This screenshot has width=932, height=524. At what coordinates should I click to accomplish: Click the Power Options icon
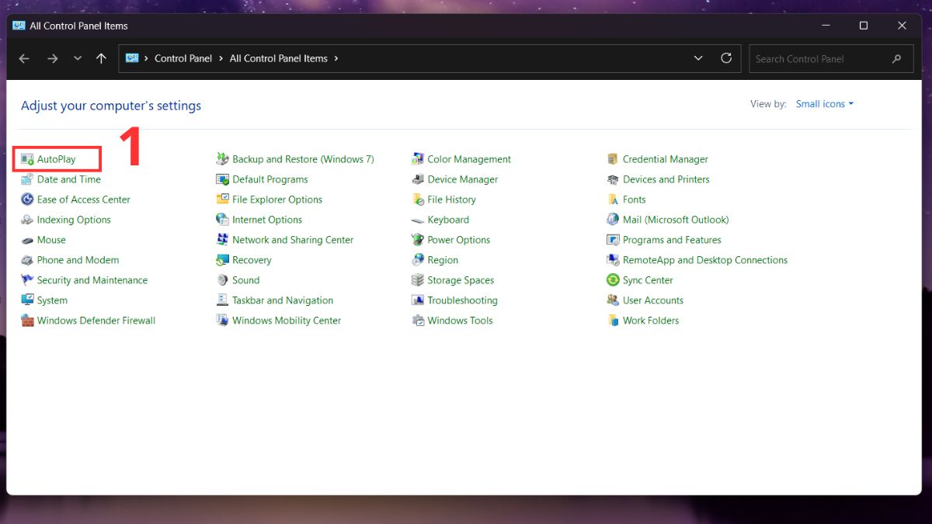click(418, 240)
